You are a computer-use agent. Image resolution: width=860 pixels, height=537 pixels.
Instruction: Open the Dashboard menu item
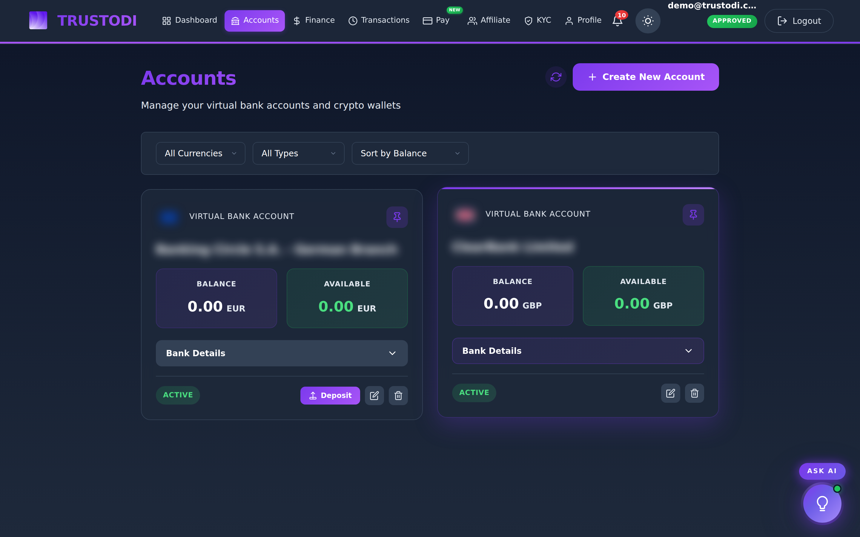click(x=189, y=21)
